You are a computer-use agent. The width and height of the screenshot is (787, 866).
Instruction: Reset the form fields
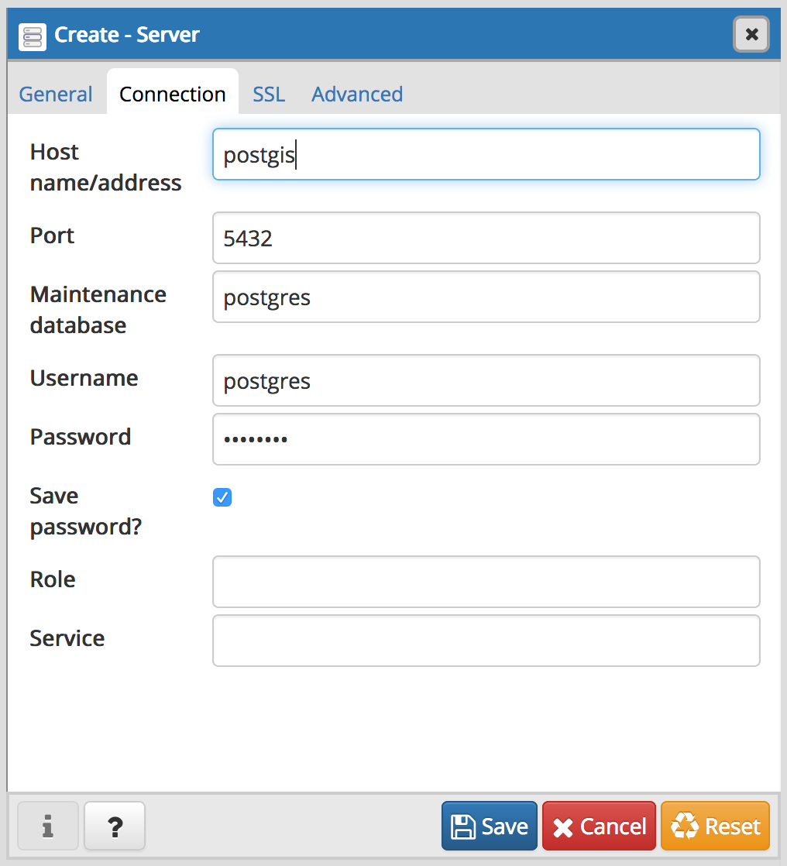click(715, 826)
